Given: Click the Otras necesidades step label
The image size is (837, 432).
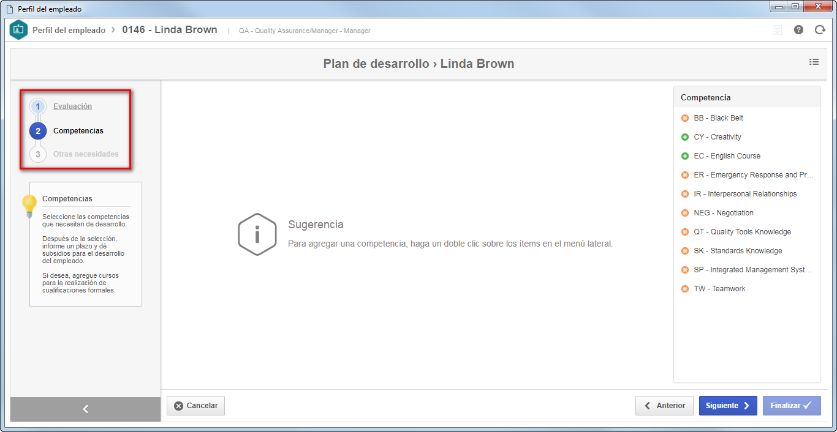Looking at the screenshot, I should point(86,154).
